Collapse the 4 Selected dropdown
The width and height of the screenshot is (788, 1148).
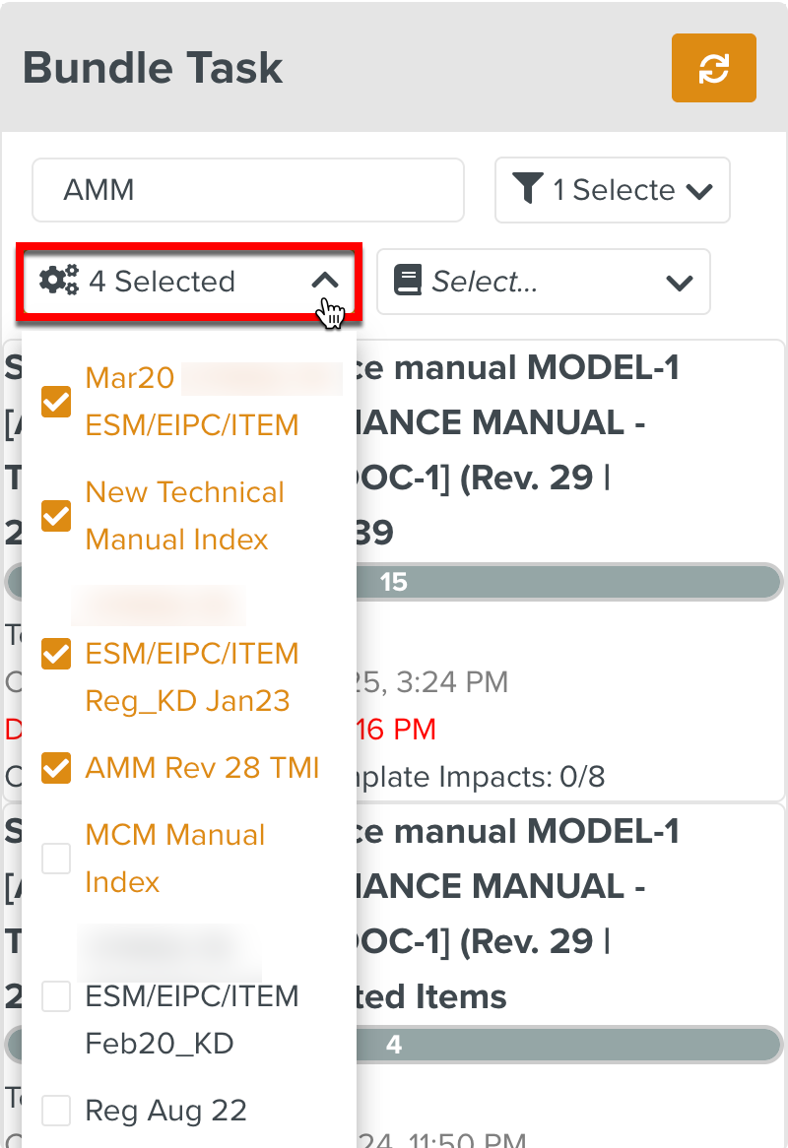pos(325,281)
